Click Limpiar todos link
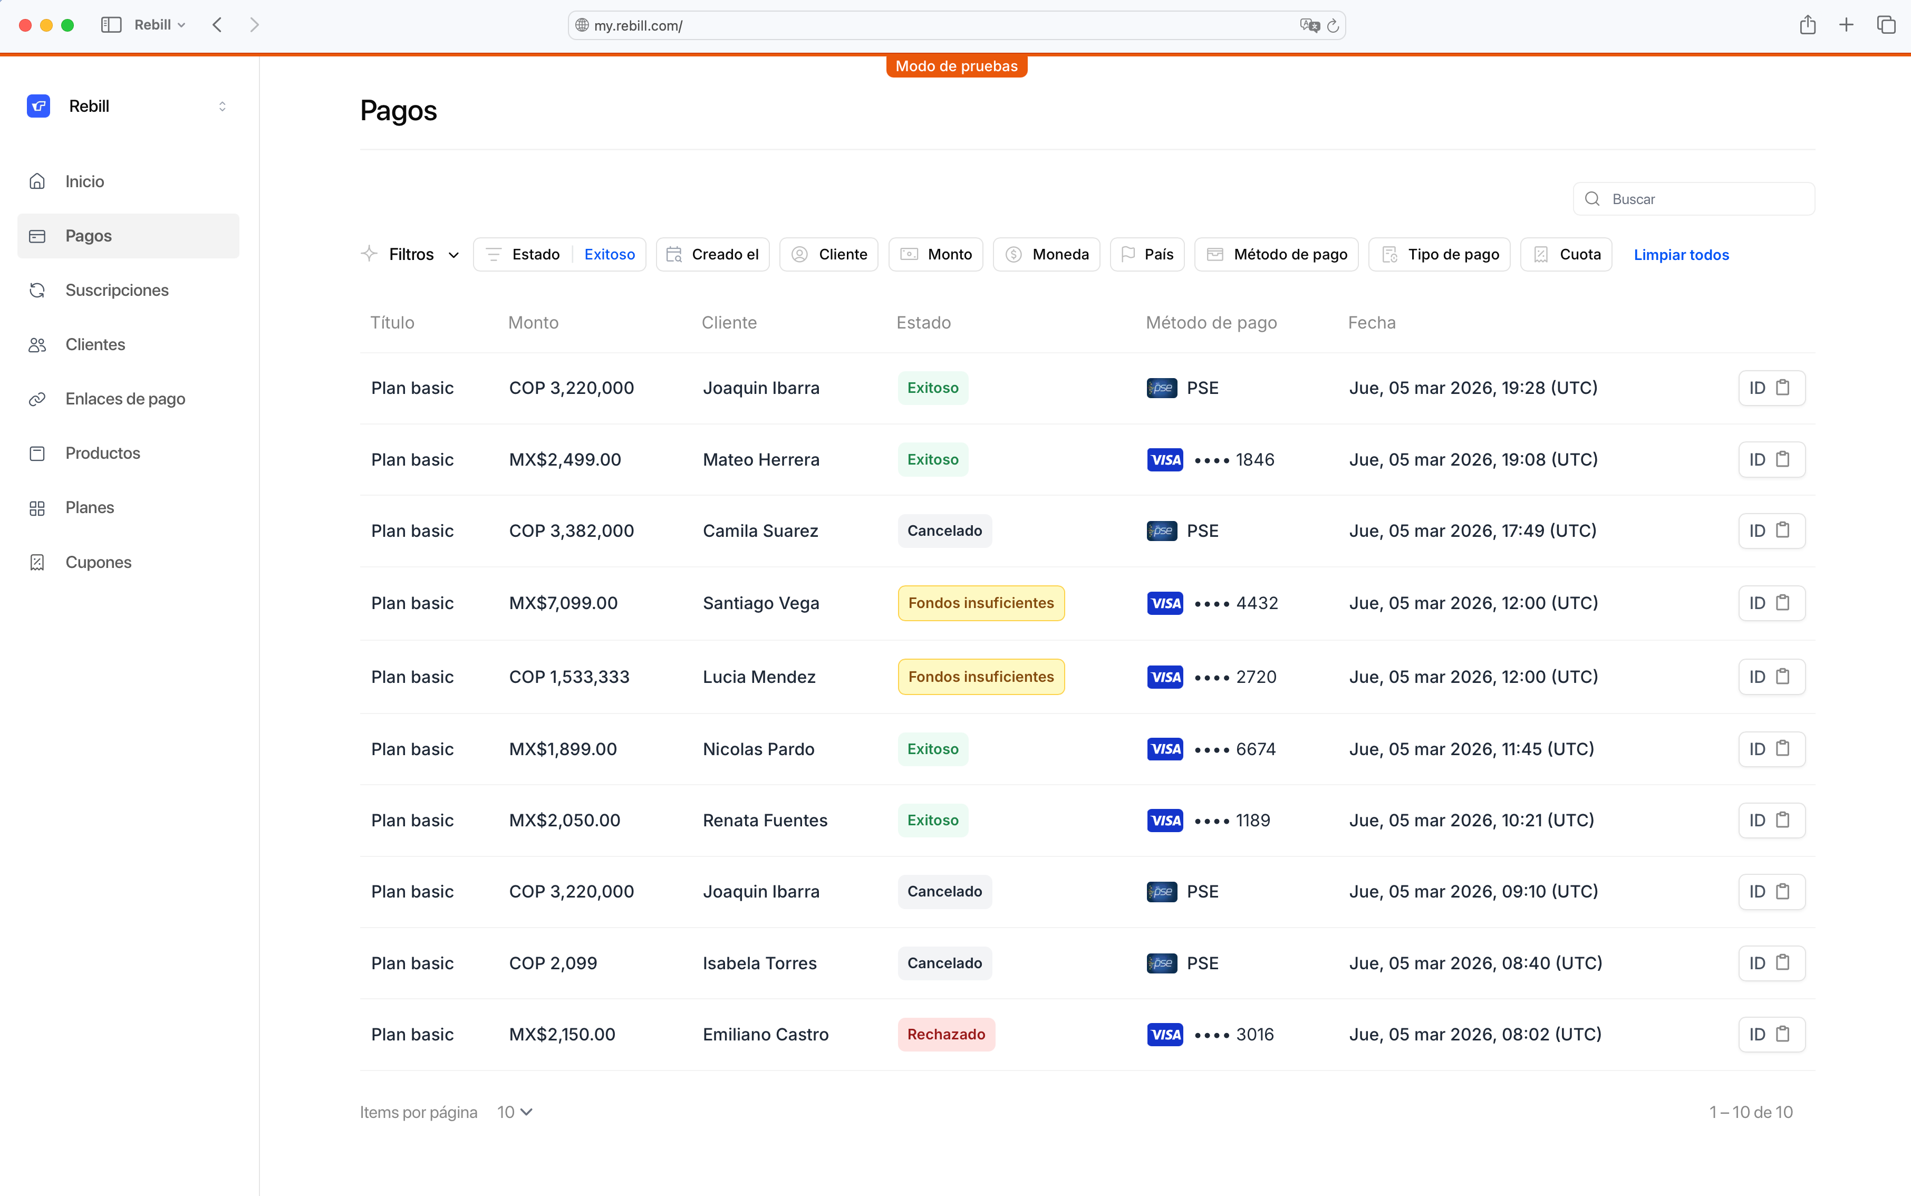The image size is (1911, 1196). click(1681, 255)
